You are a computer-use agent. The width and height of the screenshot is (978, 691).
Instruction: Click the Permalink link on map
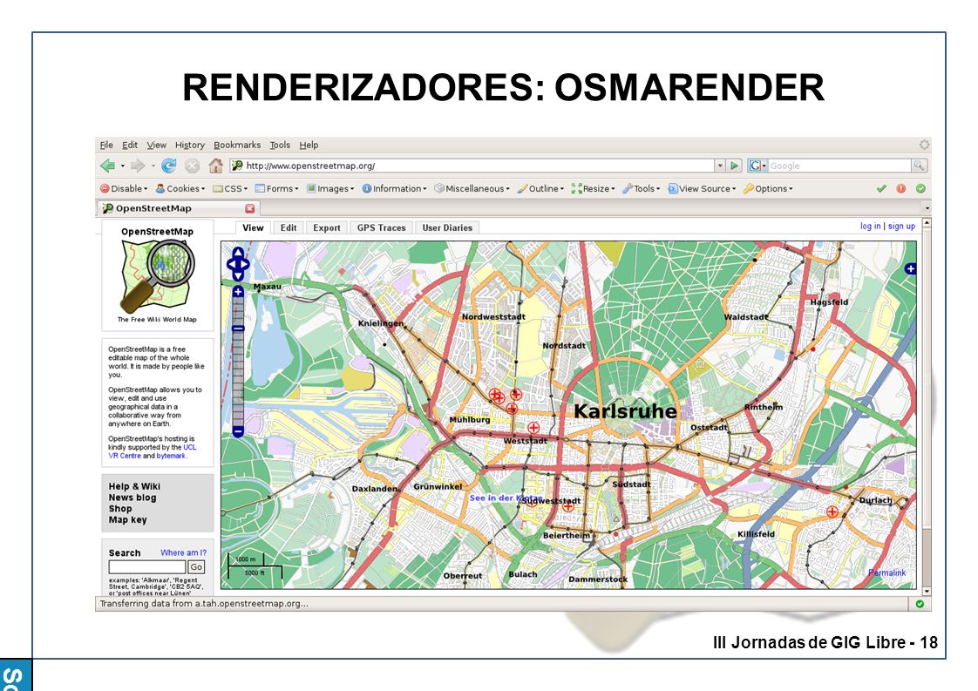click(x=887, y=572)
